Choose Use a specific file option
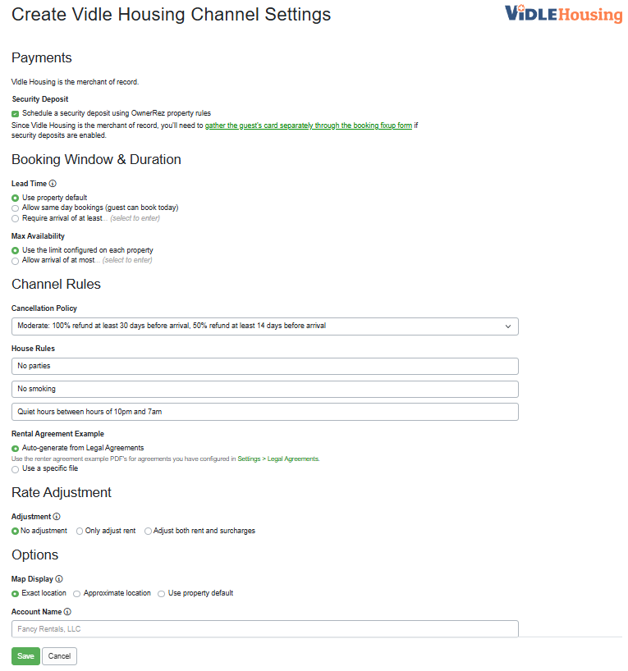 [14, 468]
